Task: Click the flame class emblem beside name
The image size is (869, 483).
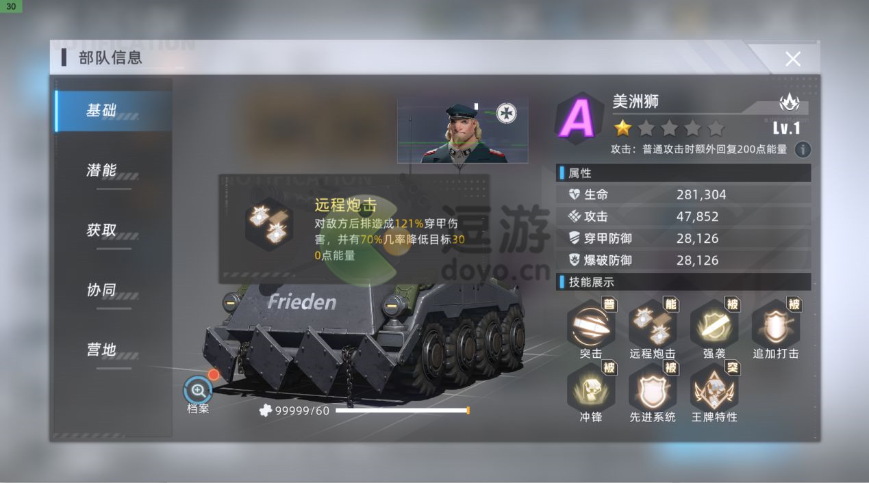Action: [x=790, y=103]
